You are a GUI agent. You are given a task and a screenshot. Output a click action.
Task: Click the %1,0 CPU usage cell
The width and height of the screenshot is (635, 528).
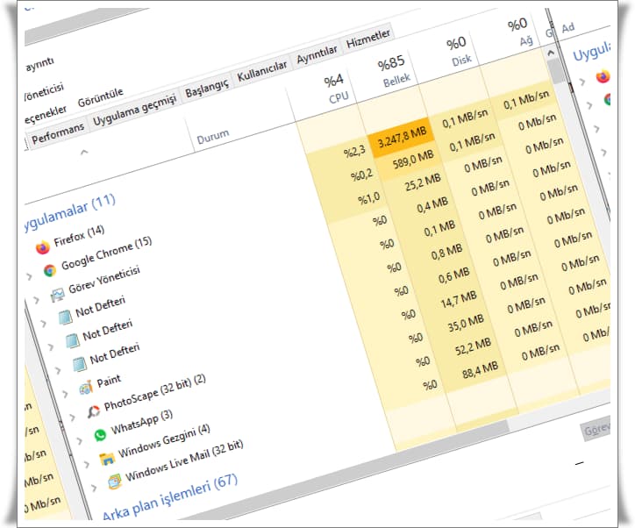369,198
